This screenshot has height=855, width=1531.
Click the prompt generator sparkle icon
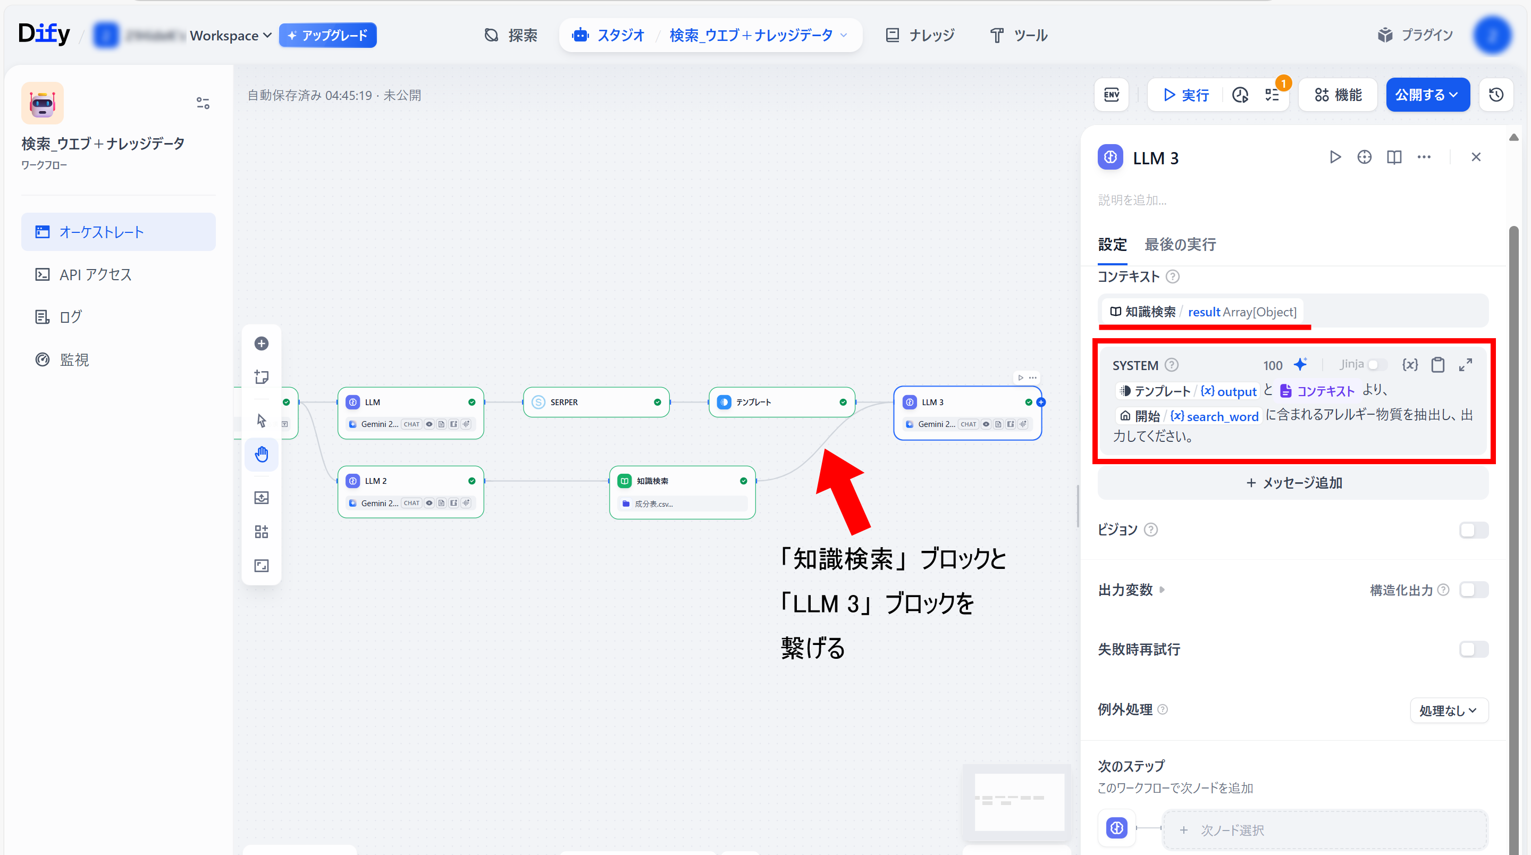point(1300,364)
